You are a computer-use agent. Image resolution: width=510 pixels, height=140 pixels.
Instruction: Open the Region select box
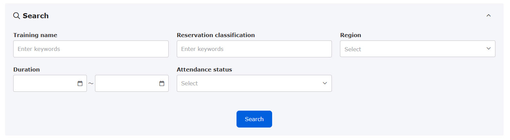pyautogui.click(x=418, y=49)
